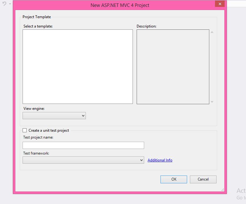Click the Description scroll up arrow
246x204 pixels.
tap(212, 32)
